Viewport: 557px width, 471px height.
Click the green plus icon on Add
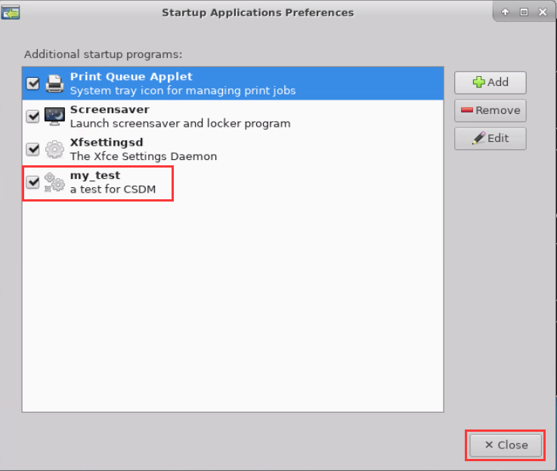pos(478,82)
